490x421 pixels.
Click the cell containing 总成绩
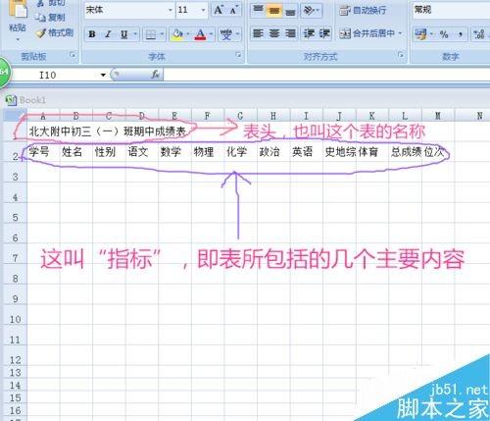pos(405,152)
